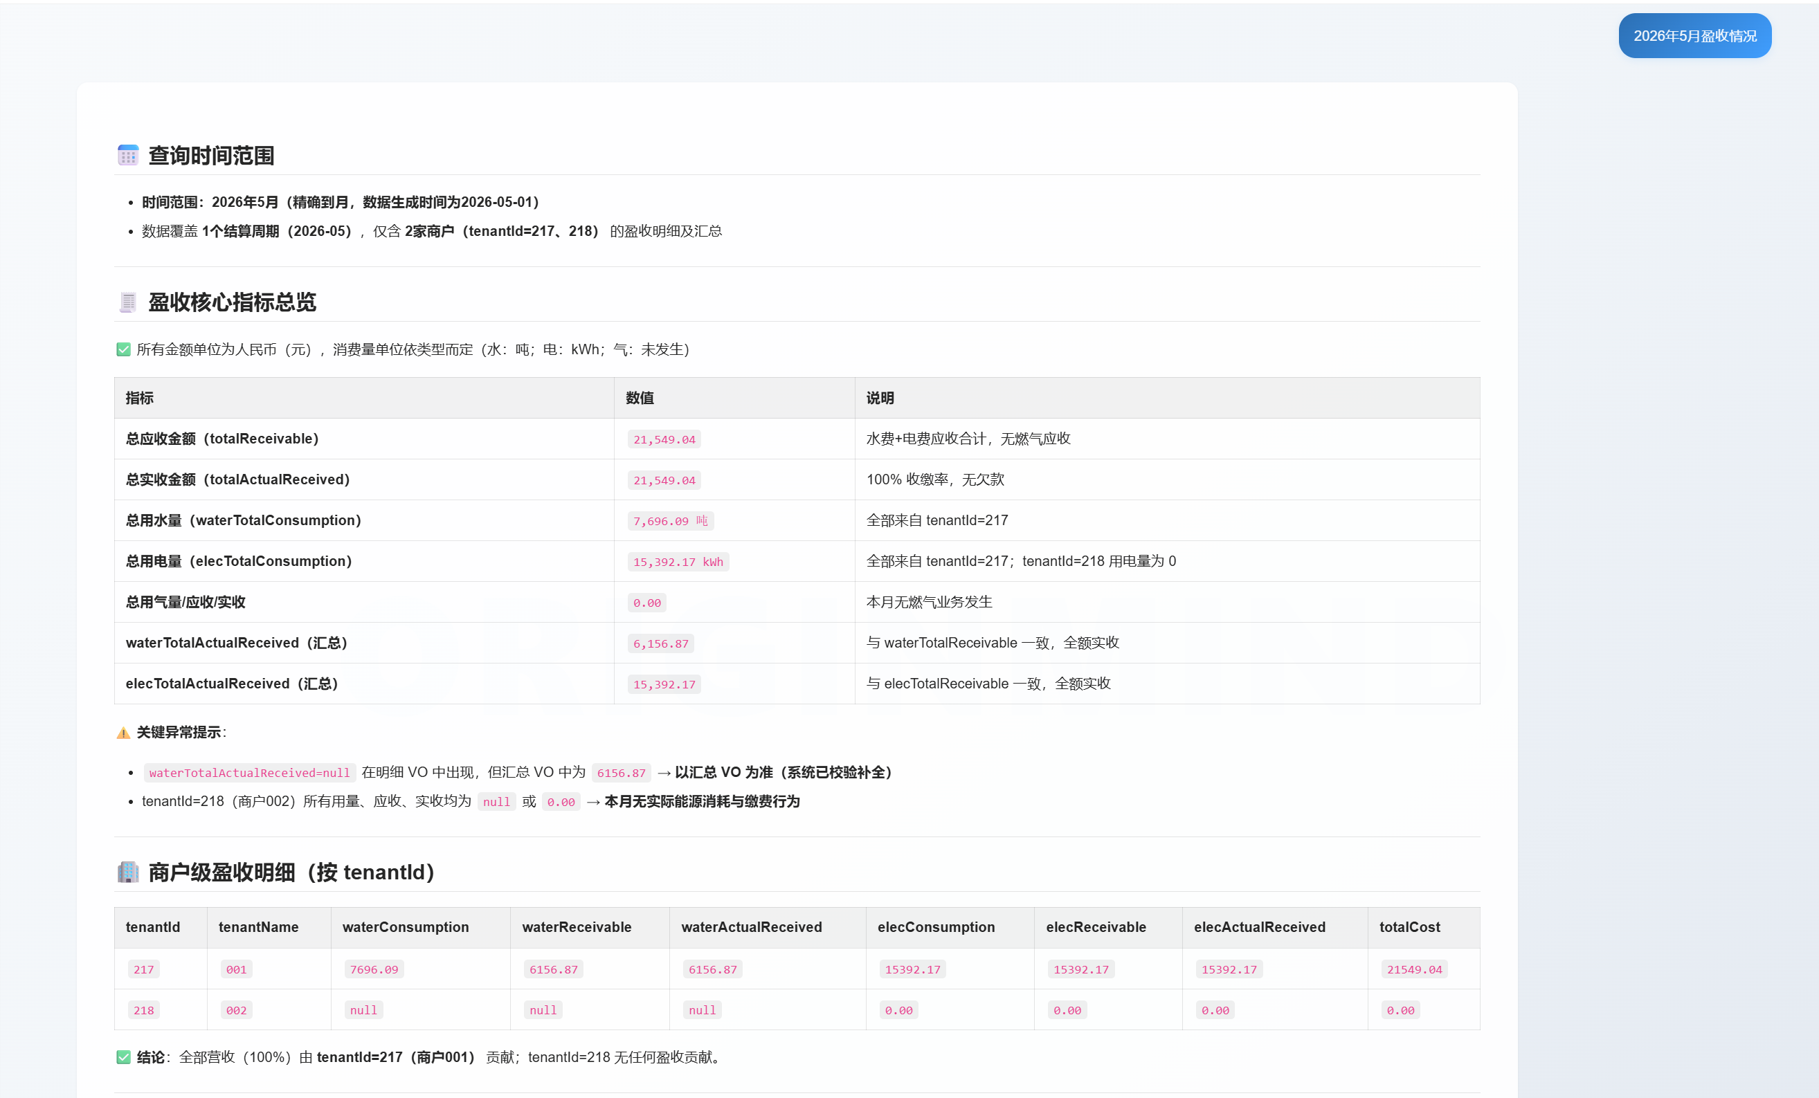
Task: Select the 查询时间范围 heading
Action: pos(211,155)
